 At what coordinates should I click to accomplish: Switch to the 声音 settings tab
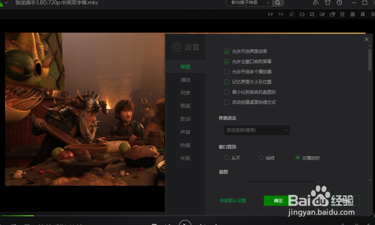point(185,132)
